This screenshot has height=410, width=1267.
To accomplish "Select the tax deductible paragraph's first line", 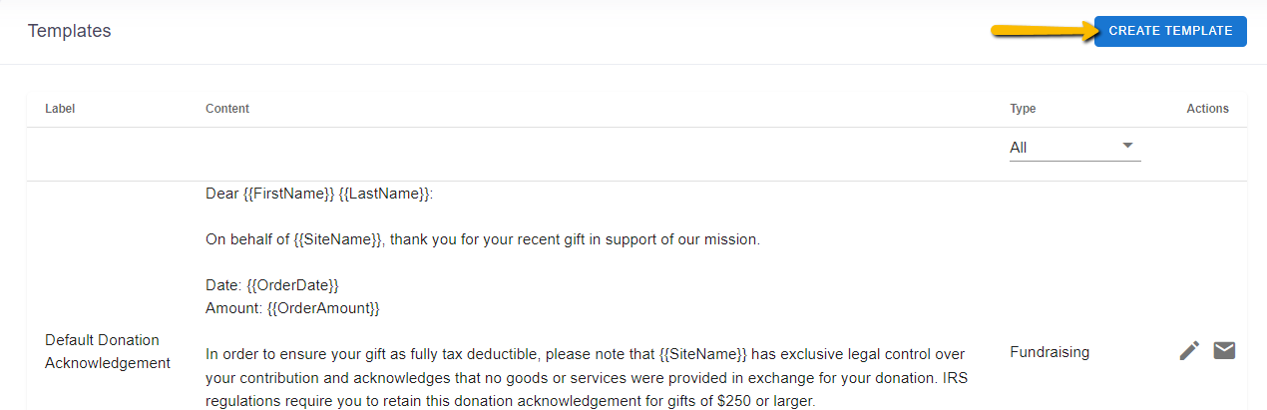I will pos(586,354).
